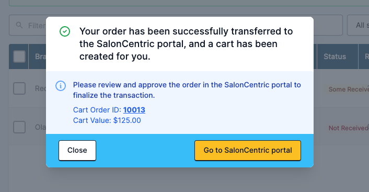
Task: Click the column header right of Status
Action: tap(364, 57)
